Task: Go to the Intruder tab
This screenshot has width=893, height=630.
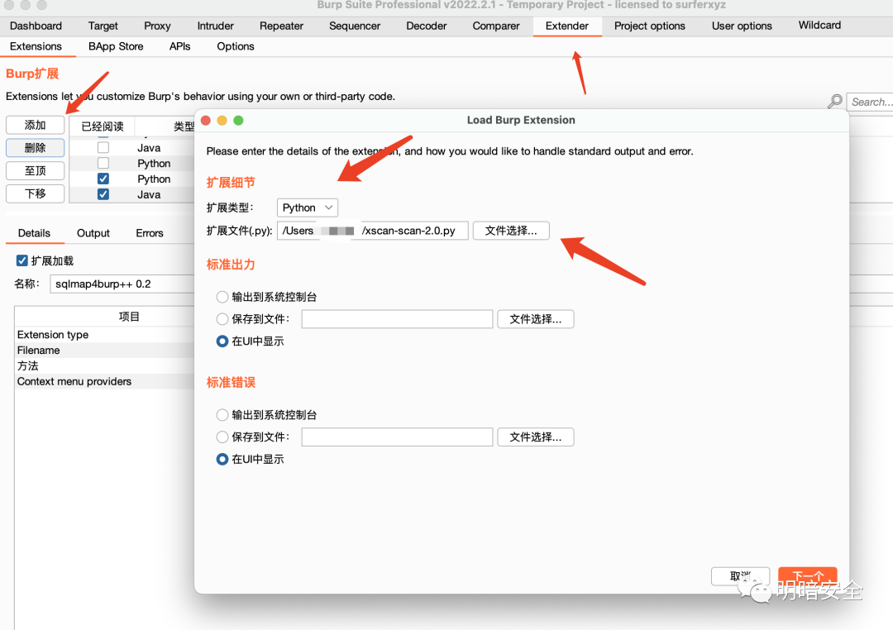Action: coord(215,26)
